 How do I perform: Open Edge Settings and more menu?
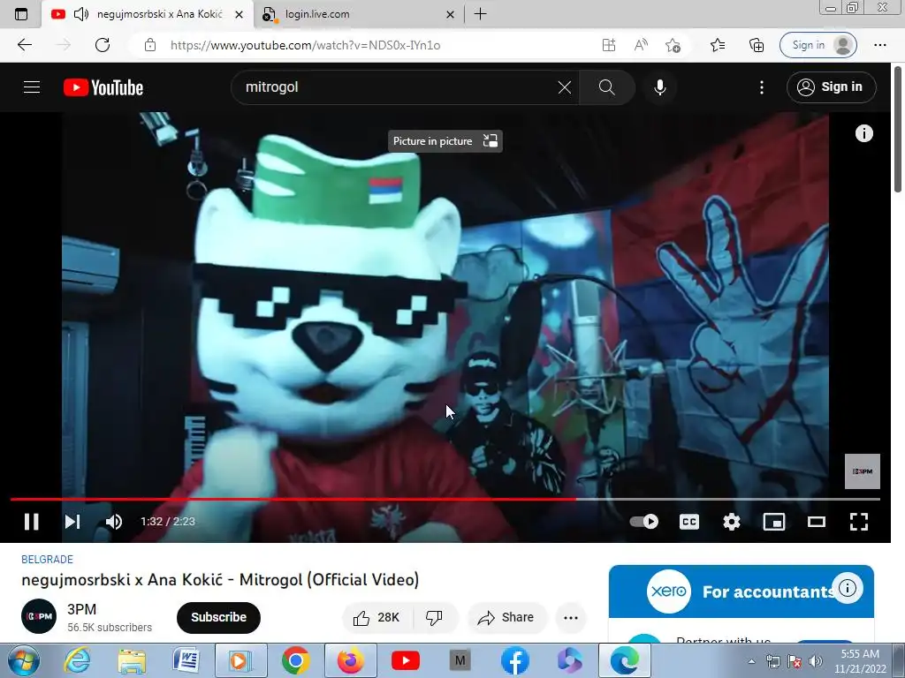[x=879, y=45]
